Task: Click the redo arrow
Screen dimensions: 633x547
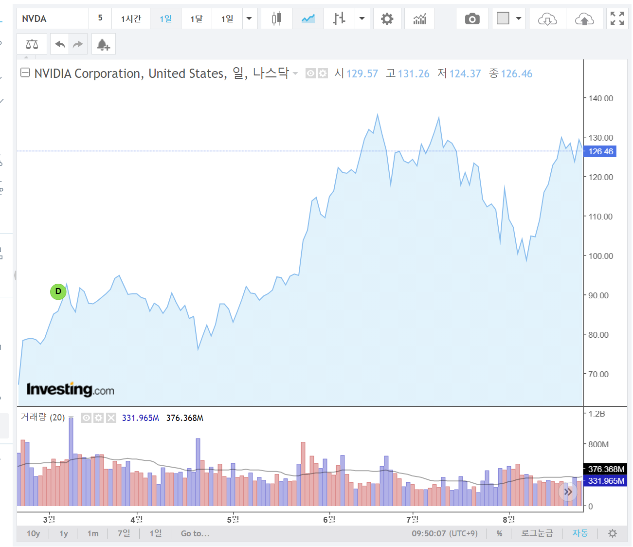Action: click(x=78, y=44)
